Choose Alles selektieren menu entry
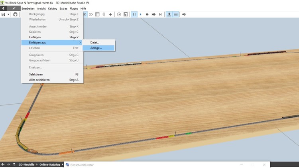Screen dimensions: 299x168 click(52, 79)
